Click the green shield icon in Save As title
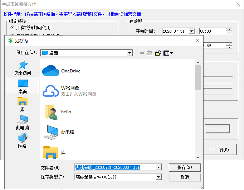 click(10, 41)
